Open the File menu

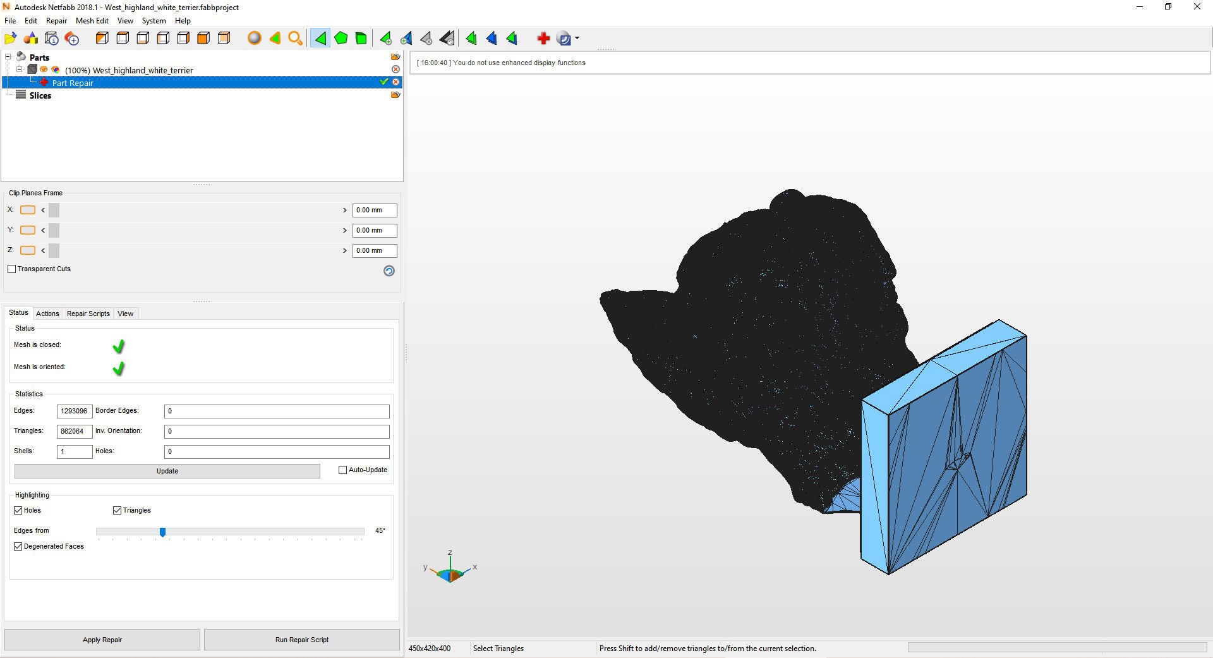click(x=10, y=21)
